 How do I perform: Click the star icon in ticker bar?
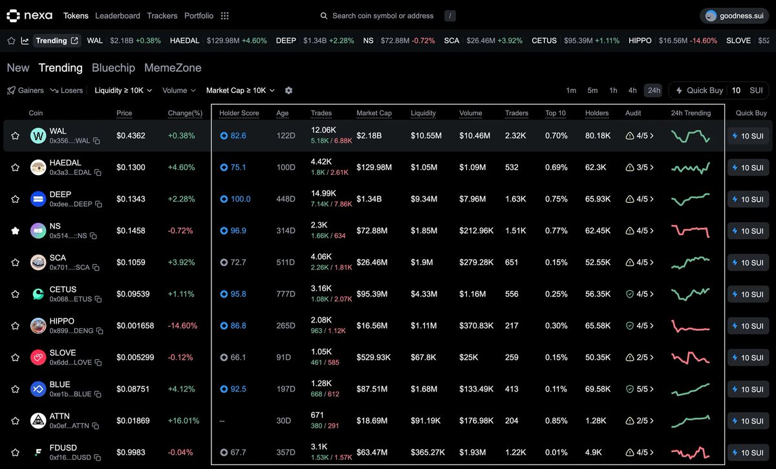click(x=11, y=41)
